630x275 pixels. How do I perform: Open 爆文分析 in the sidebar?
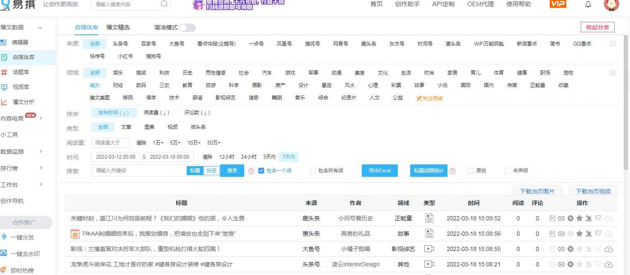click(23, 102)
